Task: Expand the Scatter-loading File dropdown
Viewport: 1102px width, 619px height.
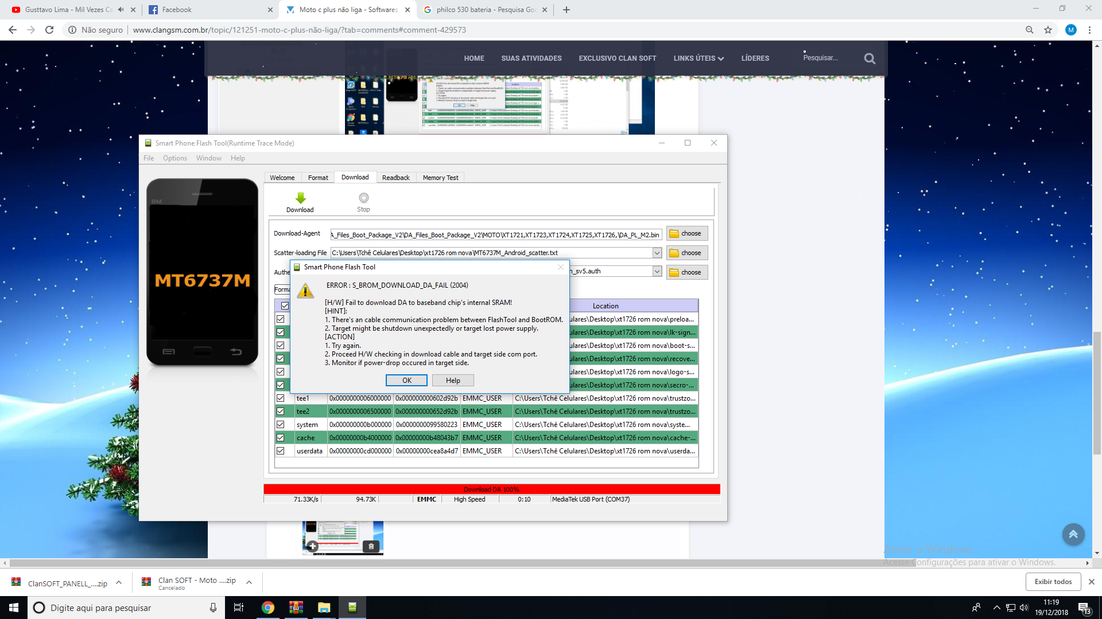Action: 657,253
